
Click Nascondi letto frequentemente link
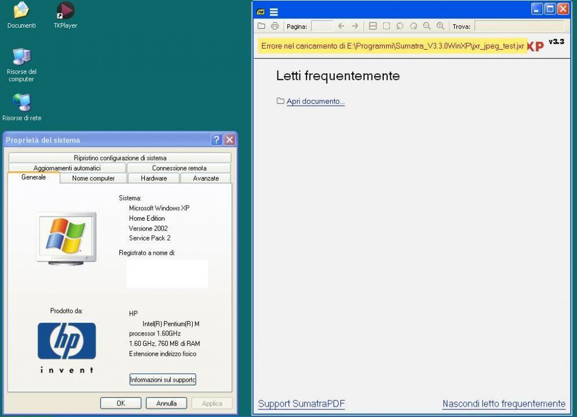pos(504,404)
